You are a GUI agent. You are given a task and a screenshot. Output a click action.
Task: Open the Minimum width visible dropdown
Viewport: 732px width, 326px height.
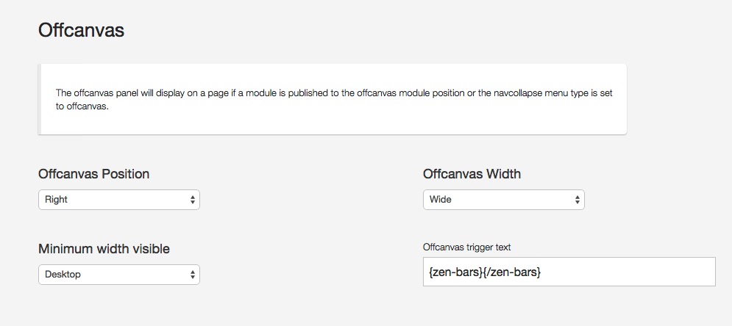(118, 275)
